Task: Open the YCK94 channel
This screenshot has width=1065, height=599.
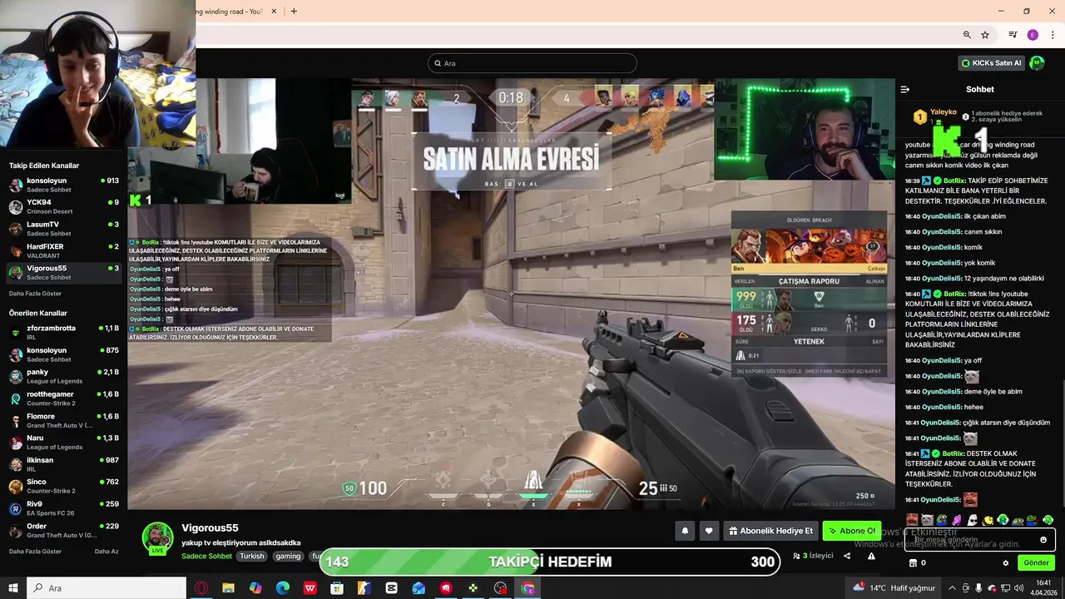Action: pyautogui.click(x=64, y=206)
